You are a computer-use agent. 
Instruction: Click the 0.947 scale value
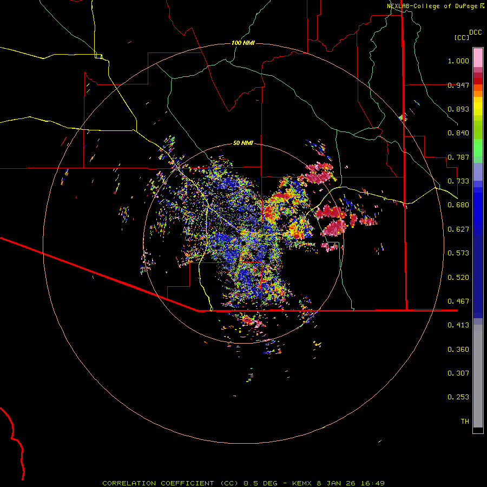click(458, 85)
